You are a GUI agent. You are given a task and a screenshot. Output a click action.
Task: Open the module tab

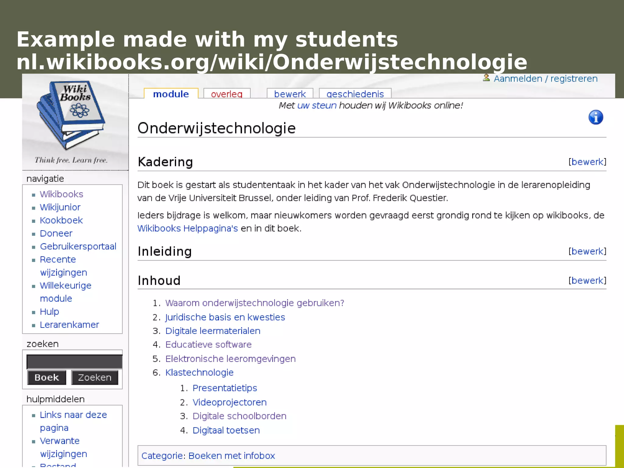pos(171,94)
